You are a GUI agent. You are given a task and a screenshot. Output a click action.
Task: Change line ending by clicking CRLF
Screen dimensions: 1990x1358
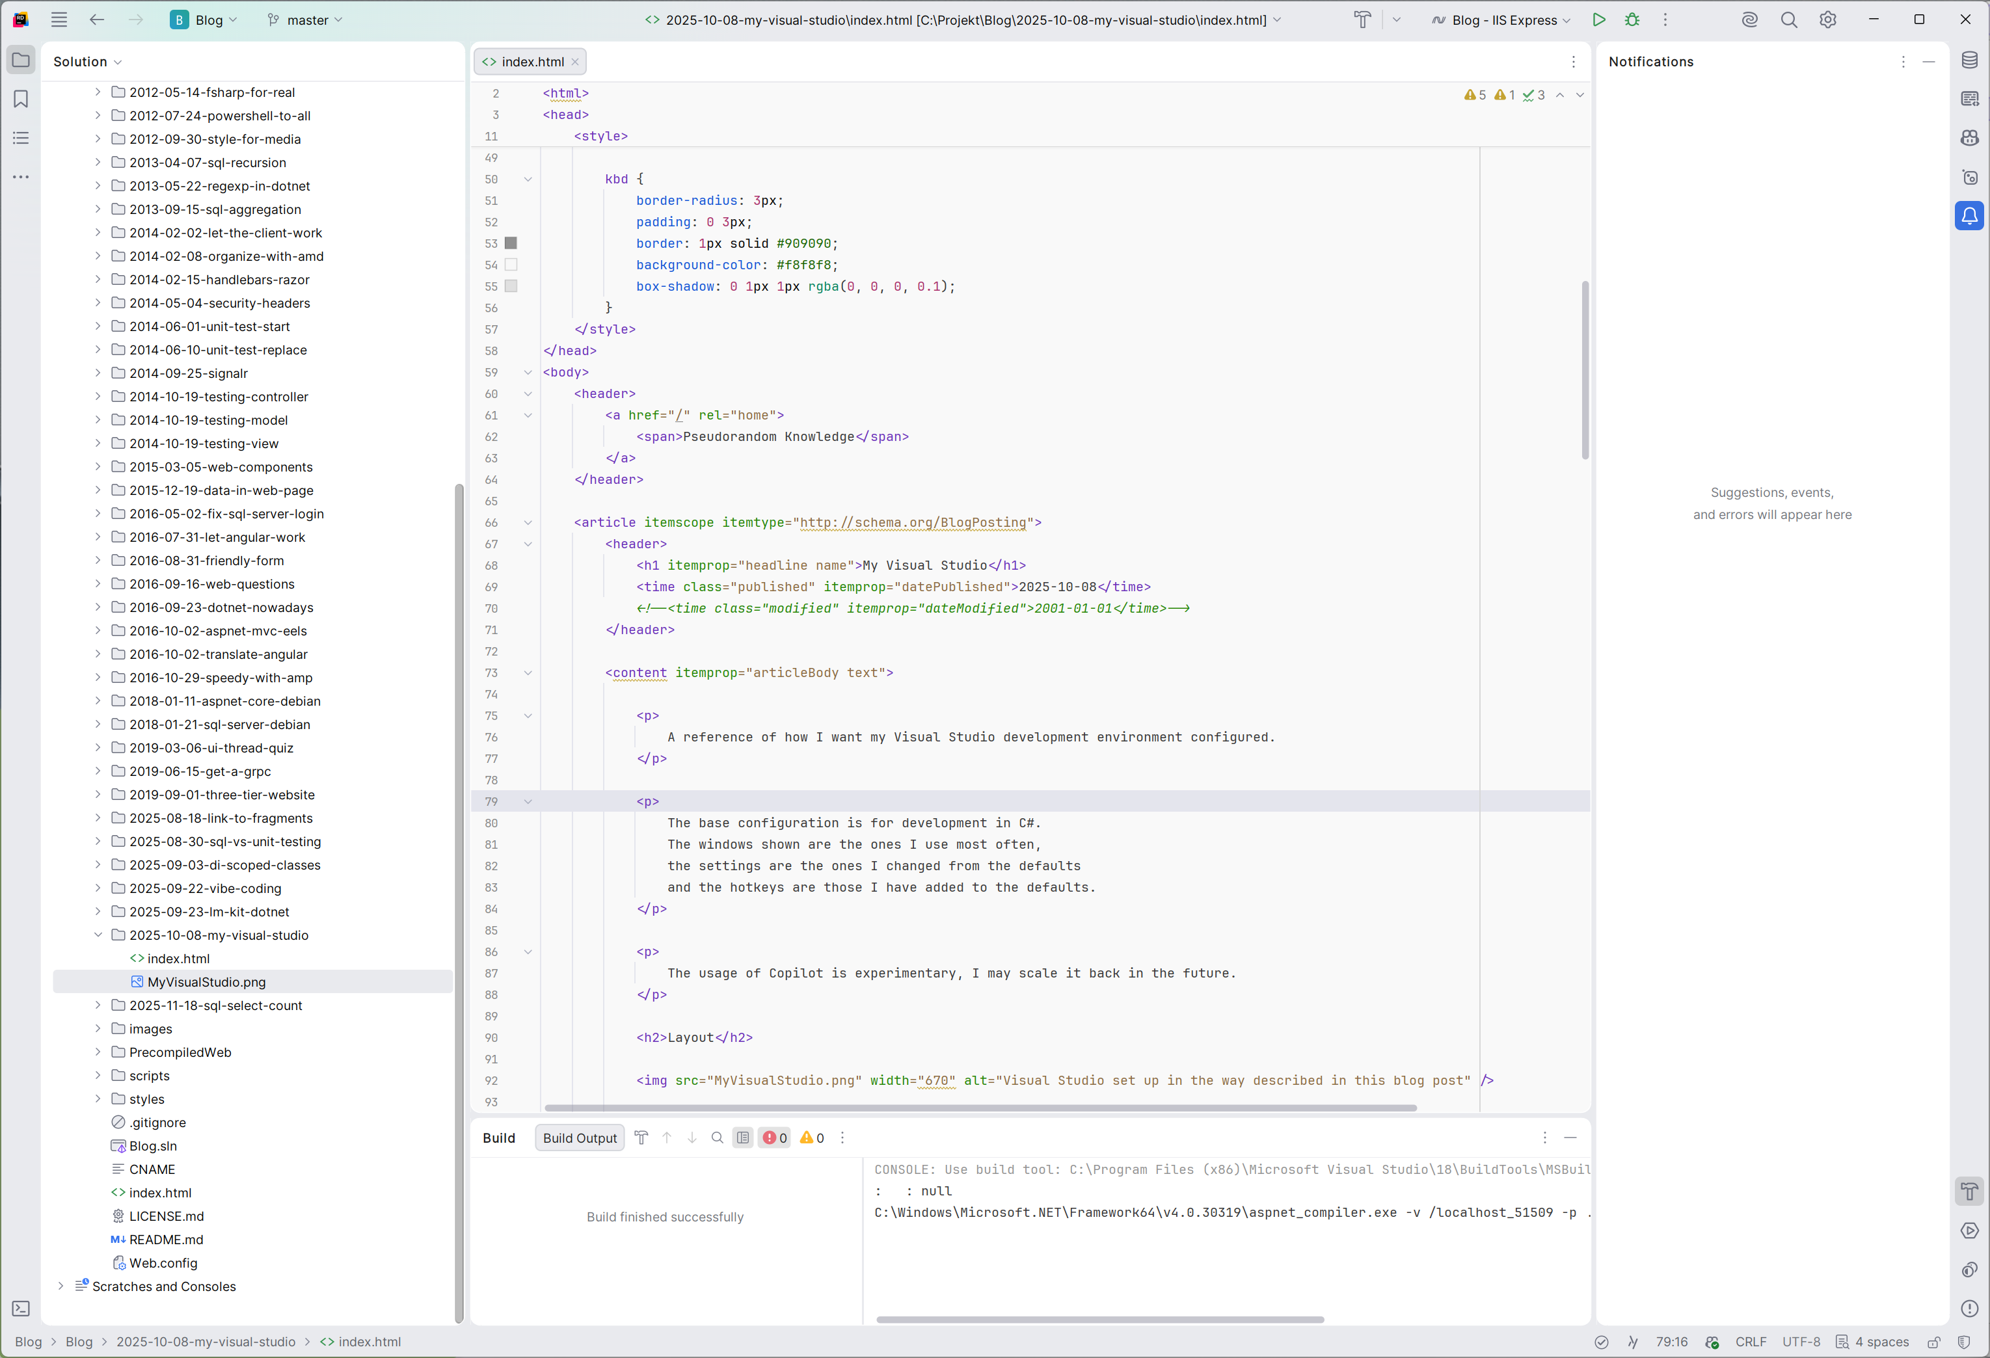coord(1750,1342)
